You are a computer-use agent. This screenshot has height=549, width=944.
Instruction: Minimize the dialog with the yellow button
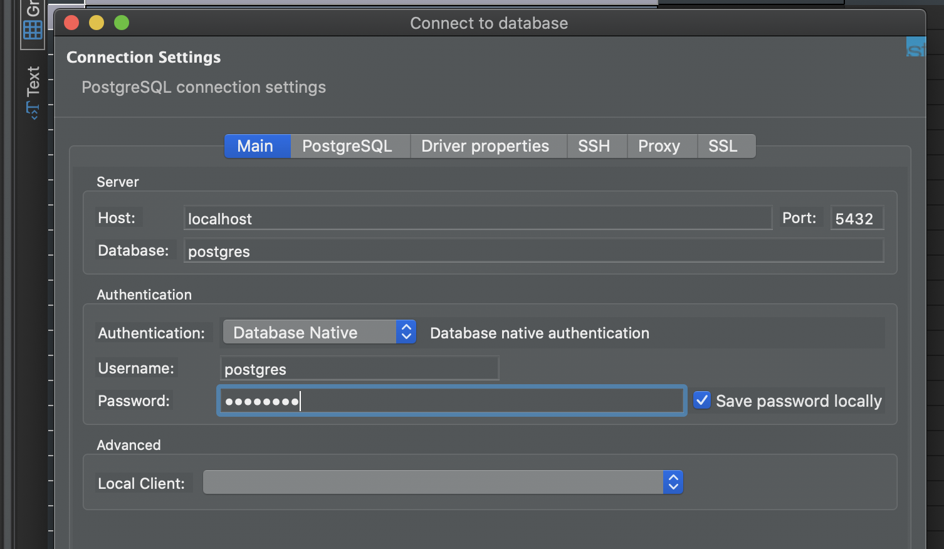click(97, 23)
